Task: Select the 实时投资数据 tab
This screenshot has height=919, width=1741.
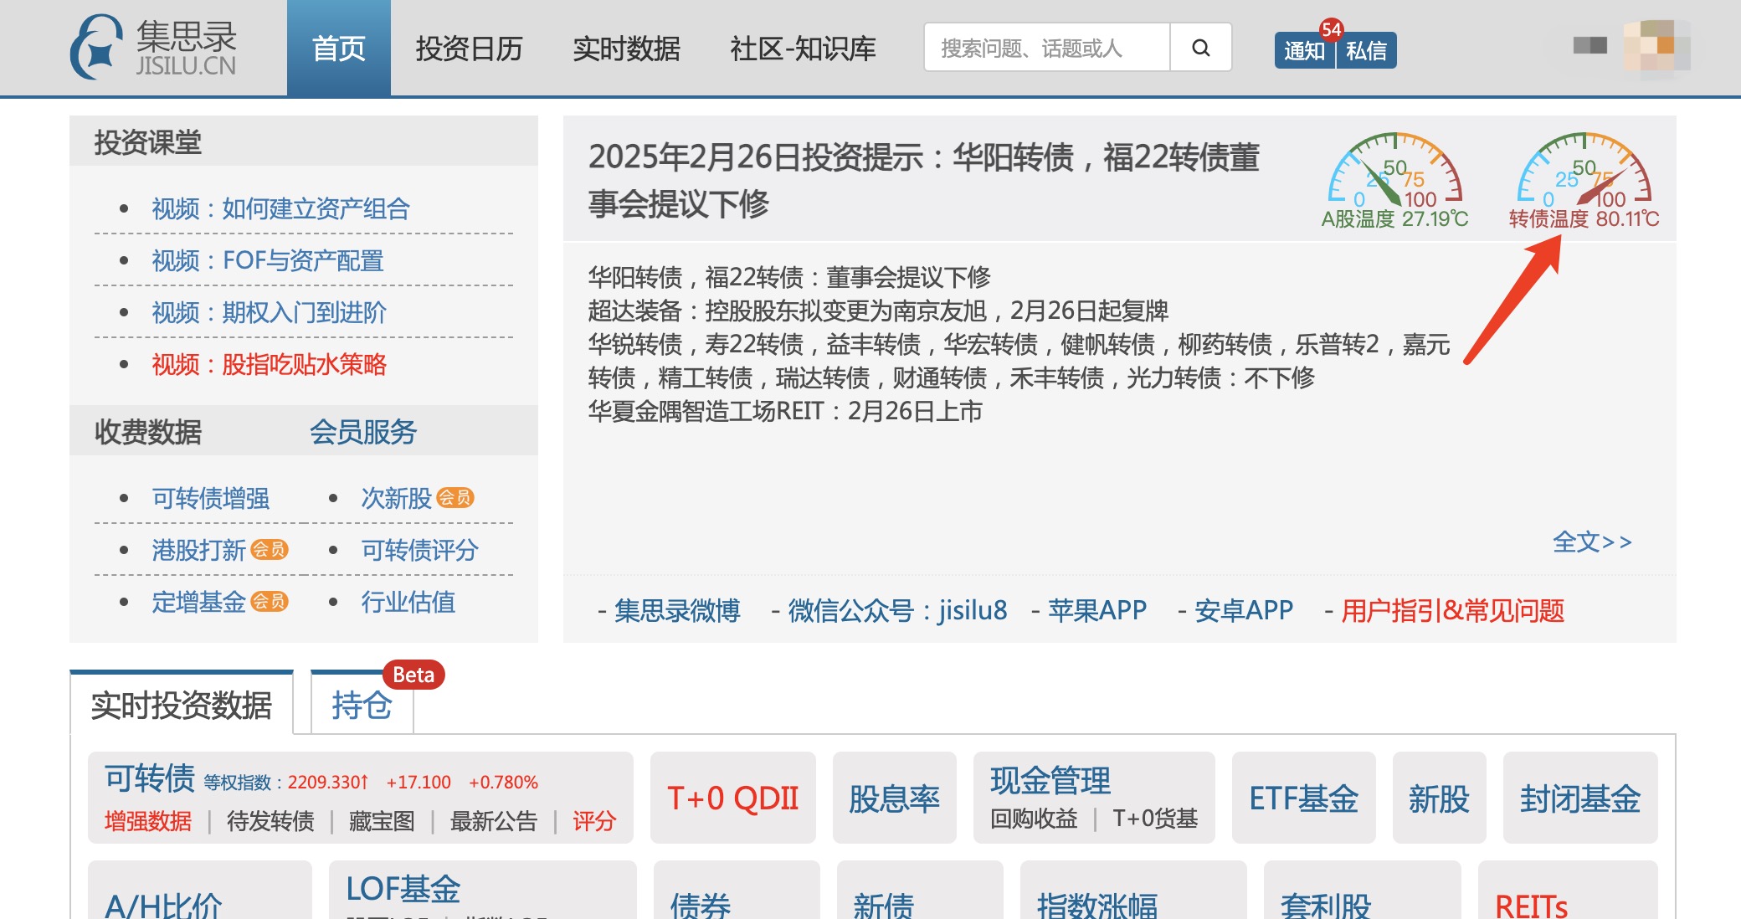Action: click(x=182, y=706)
